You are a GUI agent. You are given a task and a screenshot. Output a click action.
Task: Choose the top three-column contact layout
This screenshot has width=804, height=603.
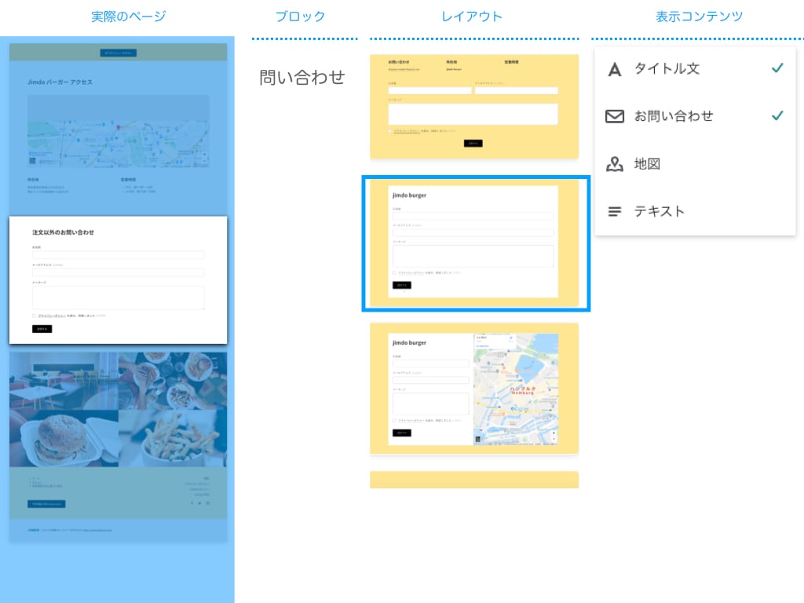[474, 107]
